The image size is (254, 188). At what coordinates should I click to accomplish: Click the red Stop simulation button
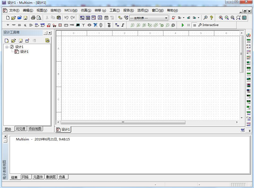point(194,25)
